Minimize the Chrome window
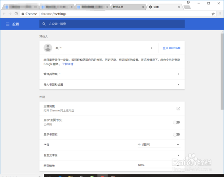This screenshot has width=224, height=177. [x=198, y=3]
